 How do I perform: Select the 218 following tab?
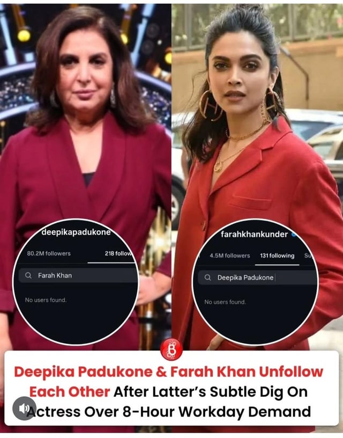point(118,253)
